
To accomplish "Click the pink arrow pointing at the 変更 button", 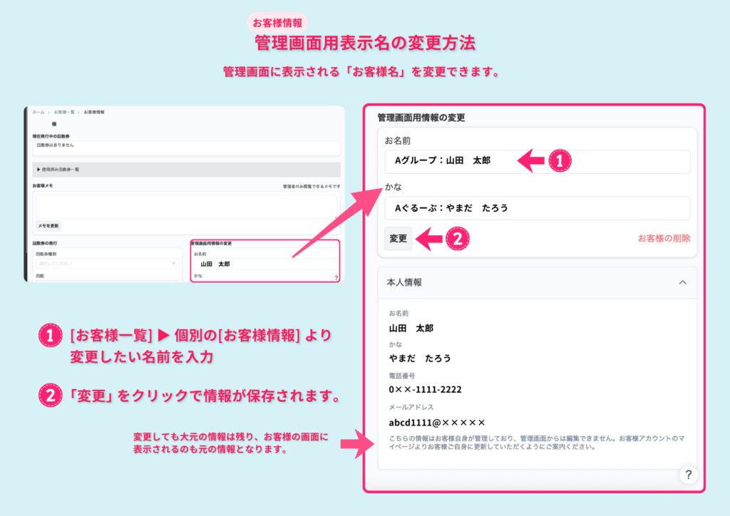I will pyautogui.click(x=428, y=239).
